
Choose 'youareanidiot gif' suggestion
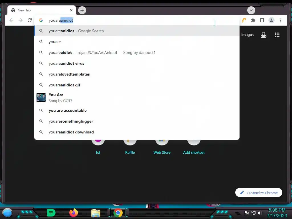137,85
